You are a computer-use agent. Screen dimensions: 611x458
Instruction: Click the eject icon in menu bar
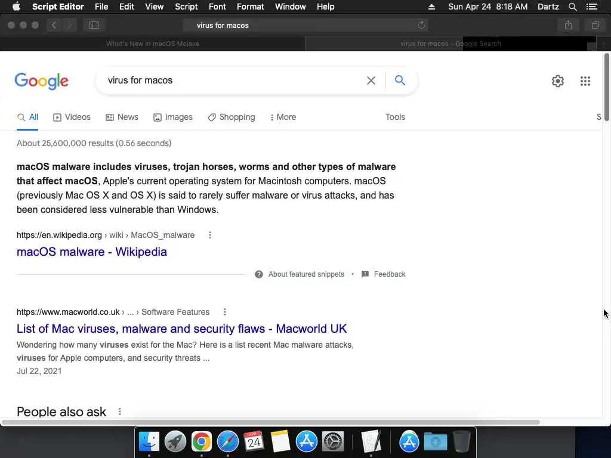431,7
